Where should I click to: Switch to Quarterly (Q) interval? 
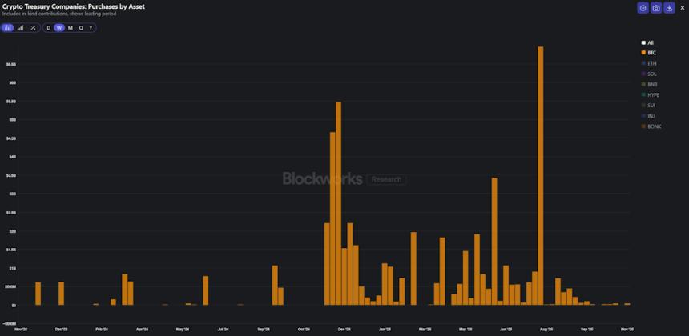pyautogui.click(x=80, y=28)
